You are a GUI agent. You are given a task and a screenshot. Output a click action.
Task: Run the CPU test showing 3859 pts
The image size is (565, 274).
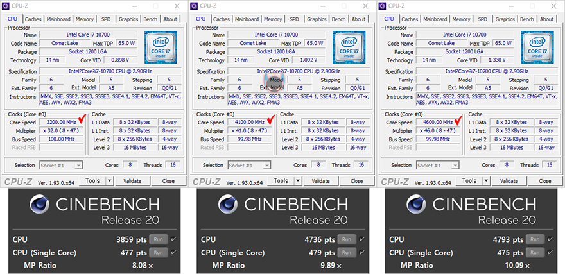pyautogui.click(x=158, y=239)
